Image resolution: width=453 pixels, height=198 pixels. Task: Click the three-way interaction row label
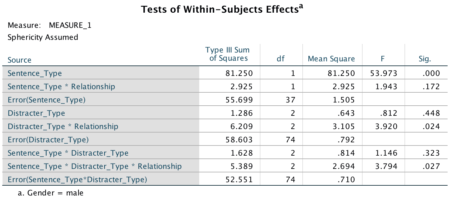point(95,166)
